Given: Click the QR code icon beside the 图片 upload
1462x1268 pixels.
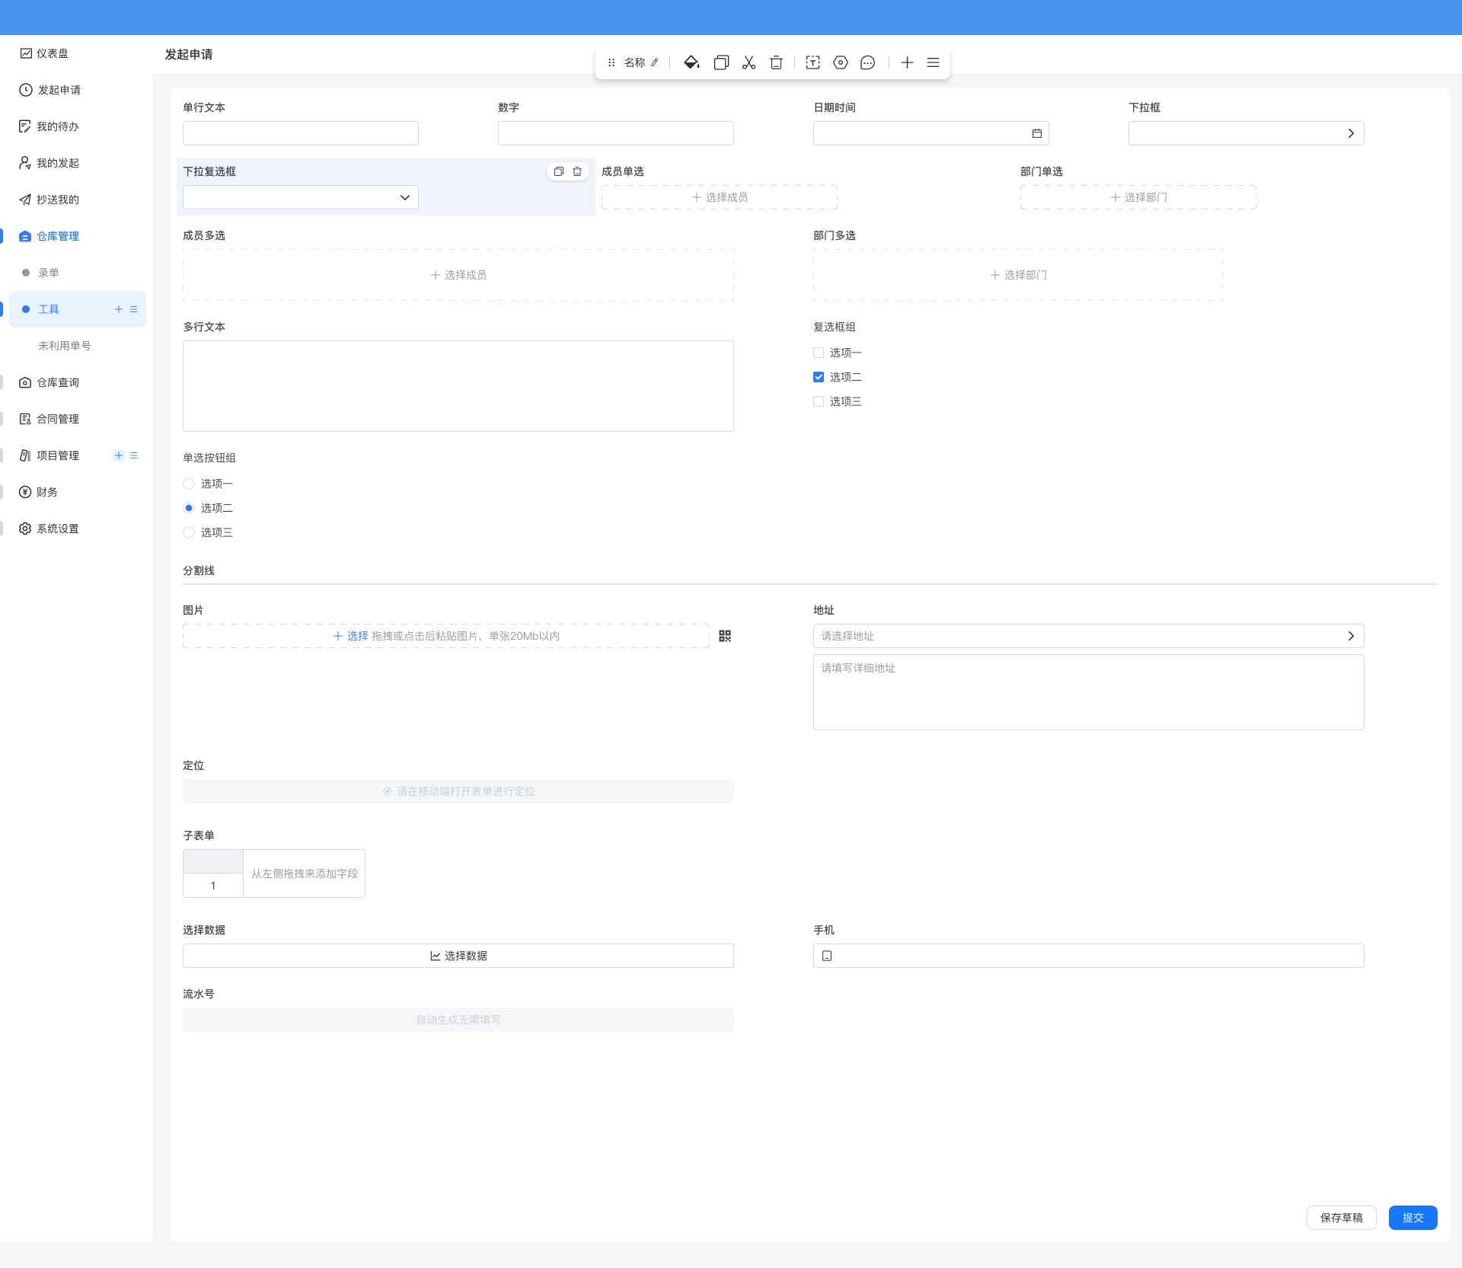Looking at the screenshot, I should [x=725, y=636].
